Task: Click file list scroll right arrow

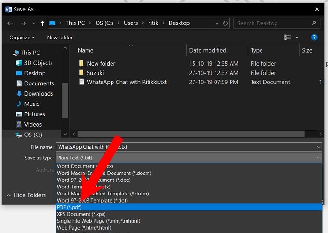Action: pyautogui.click(x=320, y=134)
